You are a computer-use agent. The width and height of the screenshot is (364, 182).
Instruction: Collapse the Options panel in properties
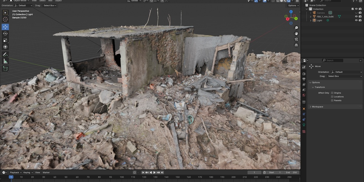pos(310,83)
